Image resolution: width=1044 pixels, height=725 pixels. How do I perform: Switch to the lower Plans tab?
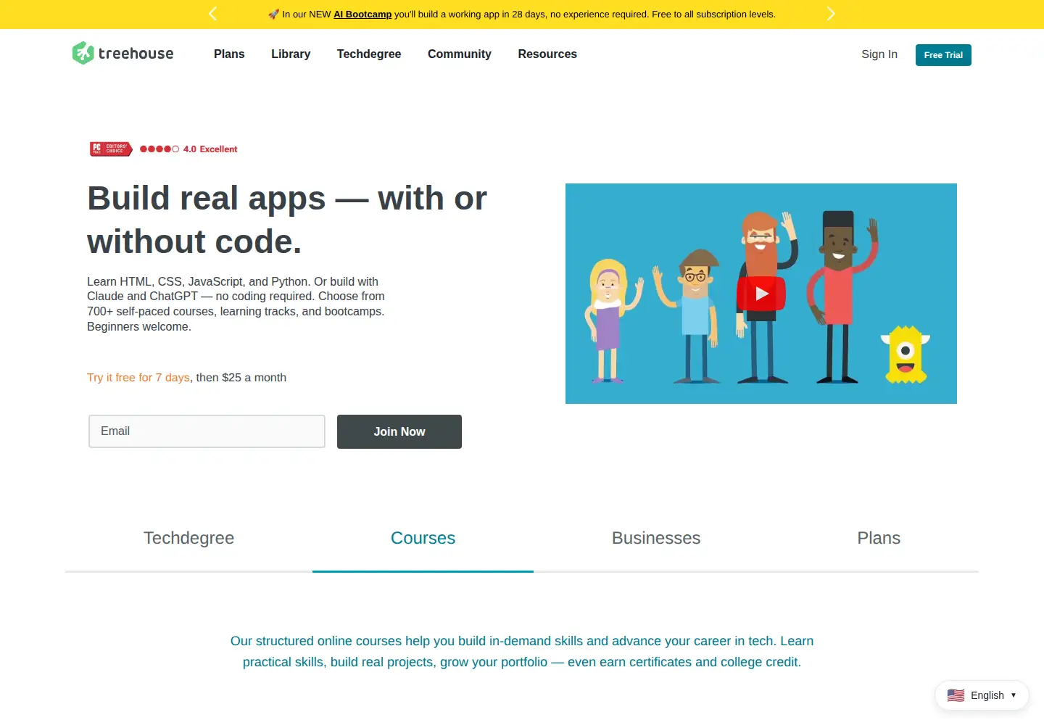click(879, 538)
